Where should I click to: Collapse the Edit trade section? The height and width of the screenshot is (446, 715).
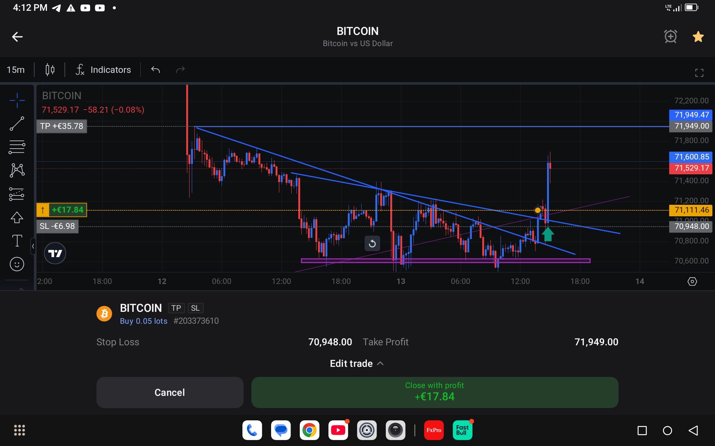pos(357,363)
